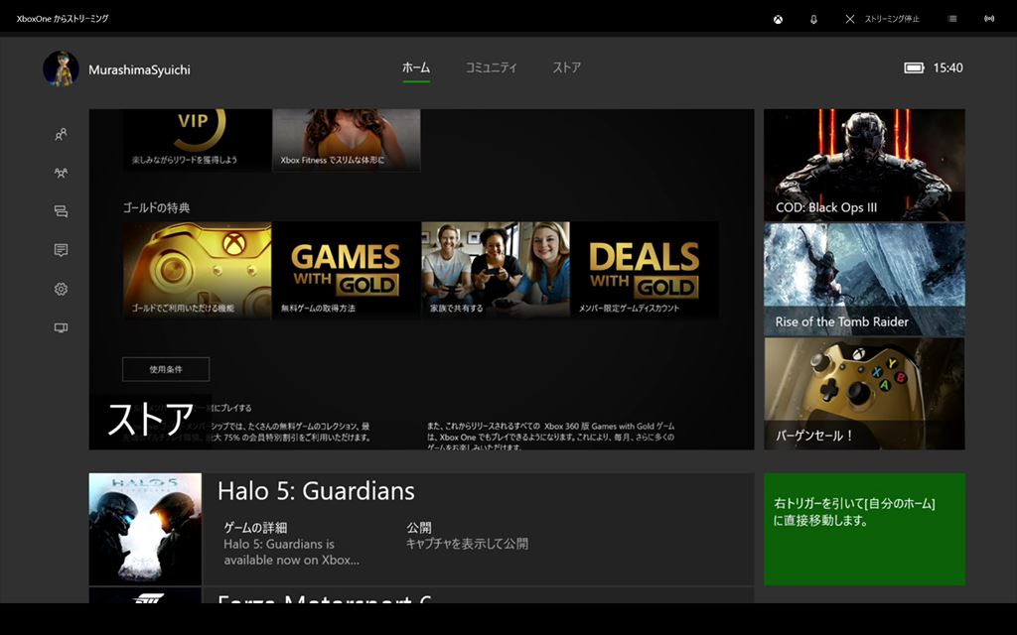Open the stacked chat bubbles icon in sidebar
This screenshot has width=1017, height=635.
click(61, 211)
